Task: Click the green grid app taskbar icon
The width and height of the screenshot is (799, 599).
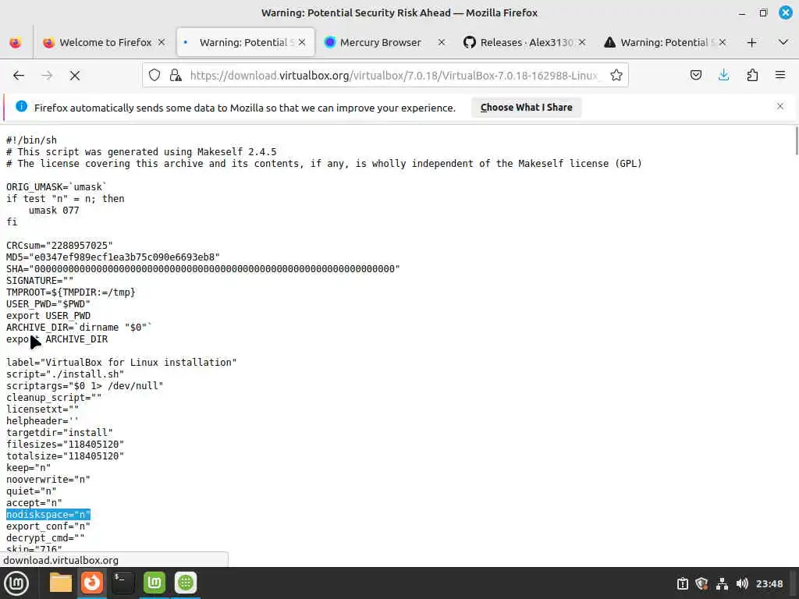Action: click(x=186, y=583)
